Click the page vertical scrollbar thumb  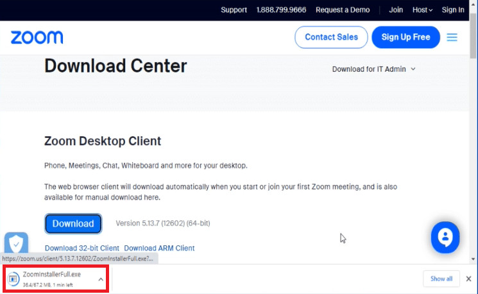474,35
